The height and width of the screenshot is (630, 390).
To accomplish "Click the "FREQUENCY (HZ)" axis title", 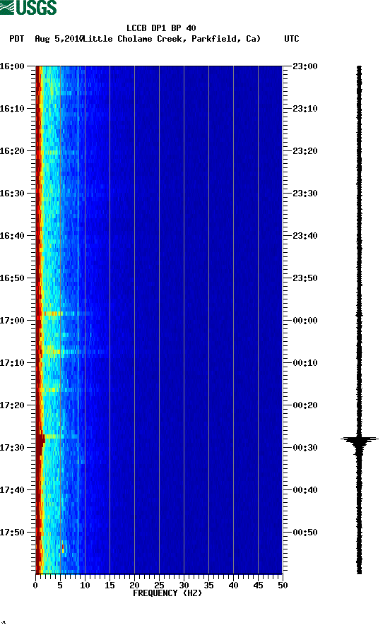I will point(167,593).
